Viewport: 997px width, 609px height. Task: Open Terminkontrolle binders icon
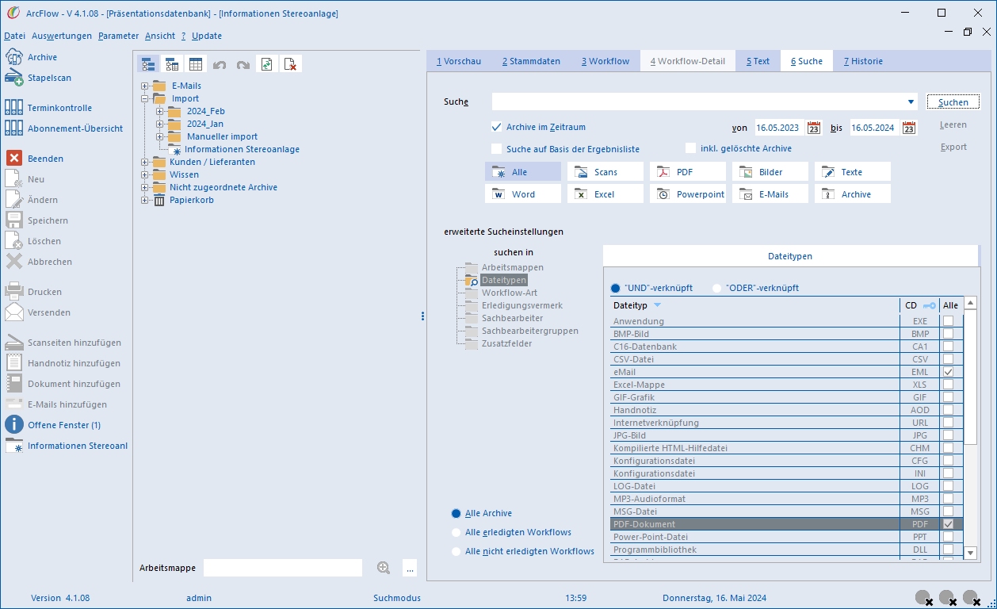(x=14, y=108)
